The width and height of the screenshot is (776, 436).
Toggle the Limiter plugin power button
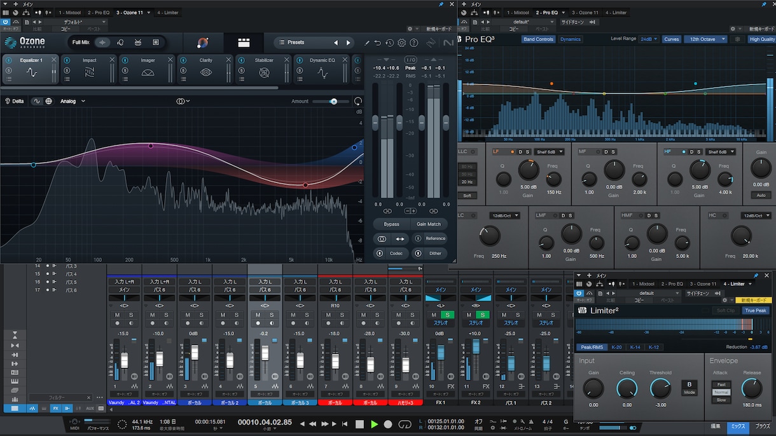(579, 293)
